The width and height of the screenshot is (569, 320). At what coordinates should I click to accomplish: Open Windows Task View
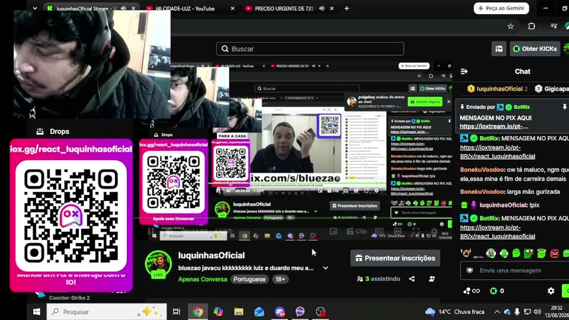(176, 312)
